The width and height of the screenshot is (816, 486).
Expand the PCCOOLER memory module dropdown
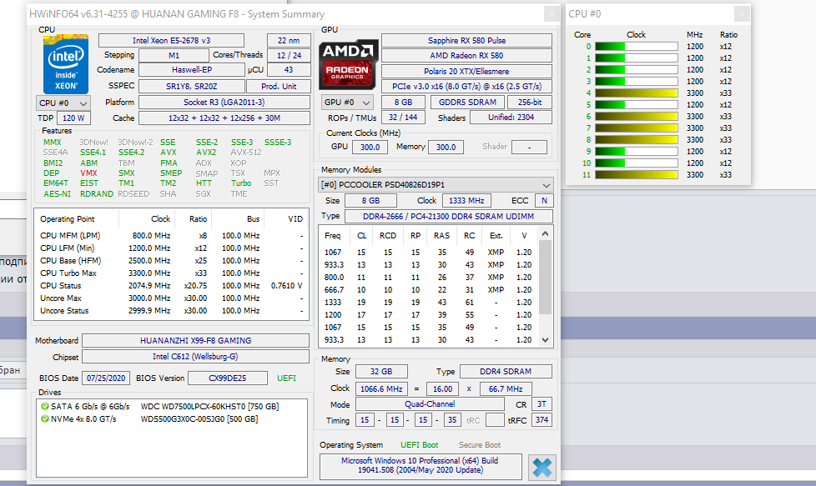[436, 185]
